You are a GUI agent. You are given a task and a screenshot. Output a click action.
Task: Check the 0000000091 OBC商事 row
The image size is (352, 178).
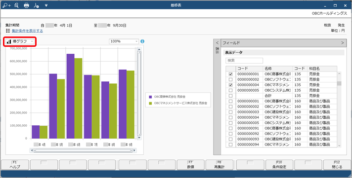(x=230, y=128)
